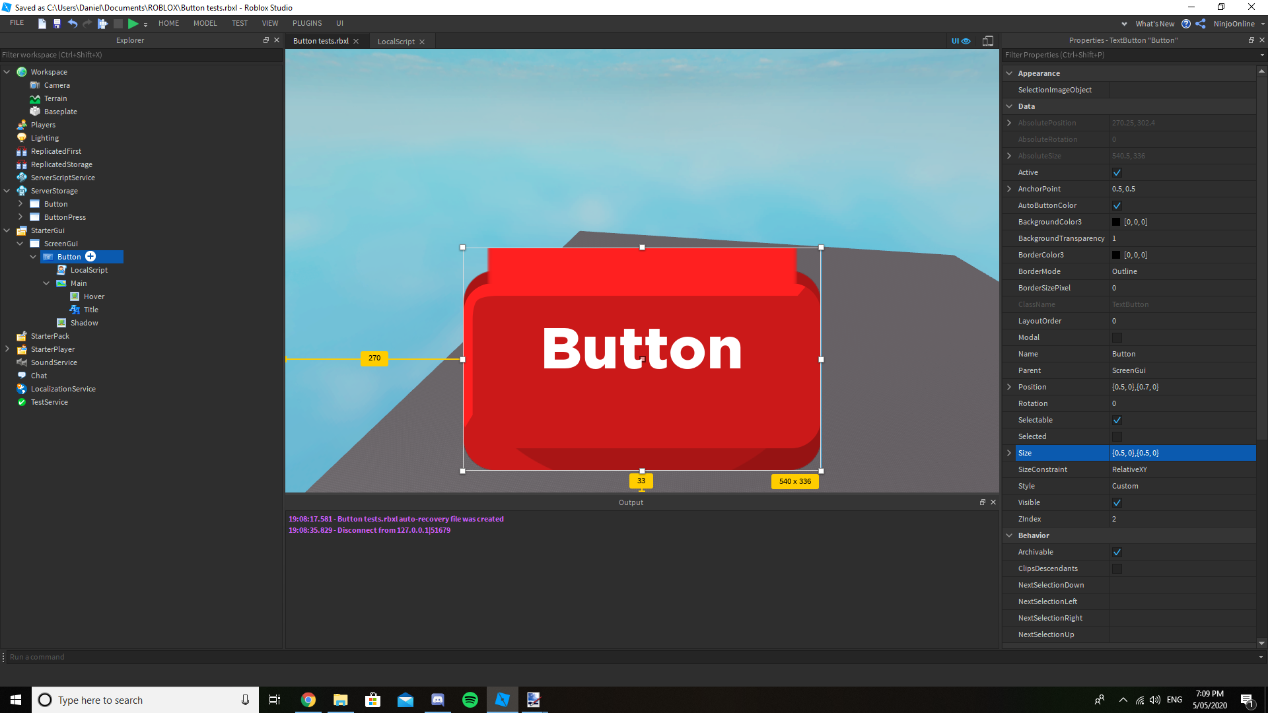Expand the StarterPlayer tree node
Screen dimensions: 1268x713
coord(7,349)
